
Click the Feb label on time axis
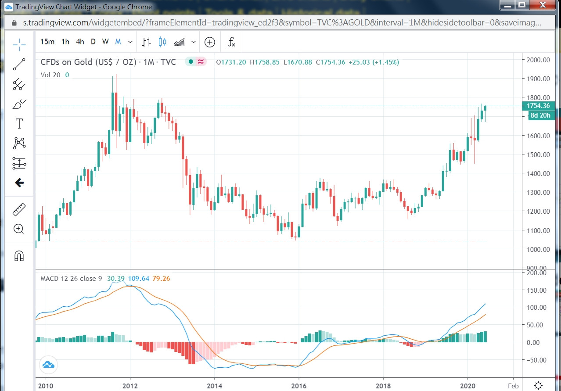click(512, 386)
